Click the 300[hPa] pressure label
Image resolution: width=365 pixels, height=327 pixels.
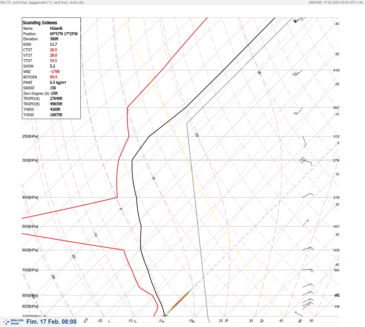[30, 160]
